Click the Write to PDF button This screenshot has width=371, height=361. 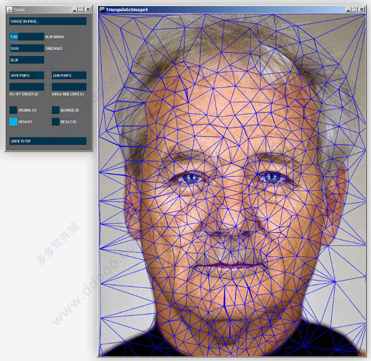coord(48,141)
